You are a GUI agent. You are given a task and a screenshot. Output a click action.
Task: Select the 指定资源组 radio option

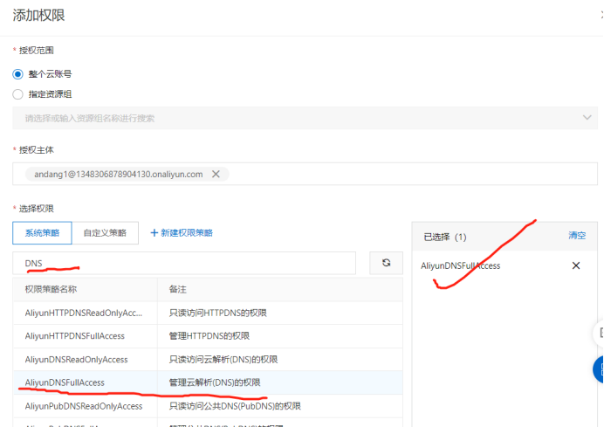click(x=17, y=94)
